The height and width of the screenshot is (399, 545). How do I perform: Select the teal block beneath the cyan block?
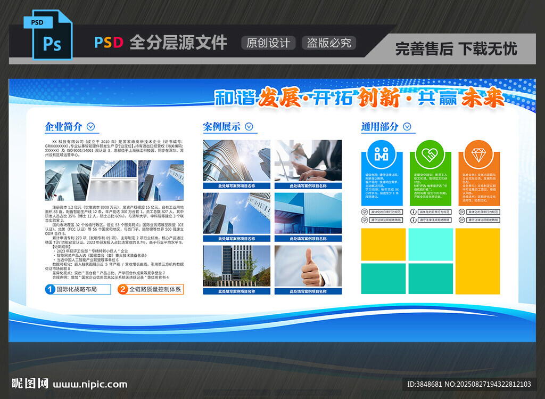[x=431, y=279]
